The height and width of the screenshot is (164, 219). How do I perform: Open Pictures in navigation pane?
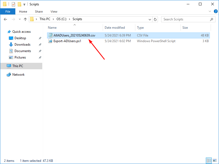pyautogui.click(x=20, y=57)
